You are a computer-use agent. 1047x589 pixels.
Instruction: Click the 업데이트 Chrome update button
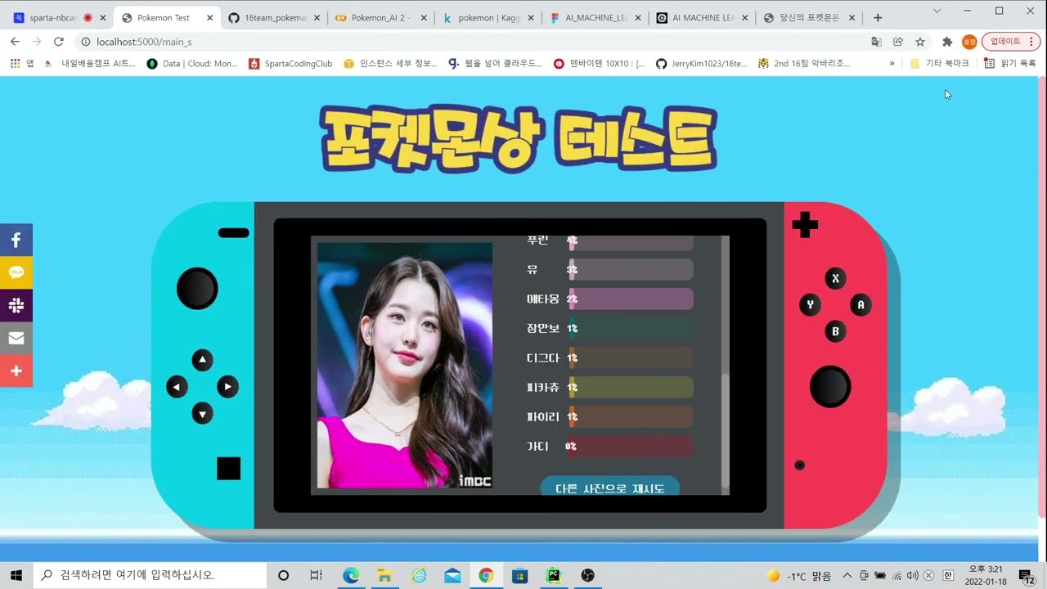1005,42
